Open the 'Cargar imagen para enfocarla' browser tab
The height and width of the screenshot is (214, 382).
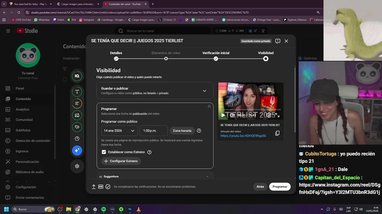tap(78, 4)
